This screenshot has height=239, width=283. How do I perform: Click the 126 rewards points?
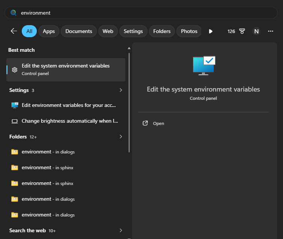(x=231, y=32)
